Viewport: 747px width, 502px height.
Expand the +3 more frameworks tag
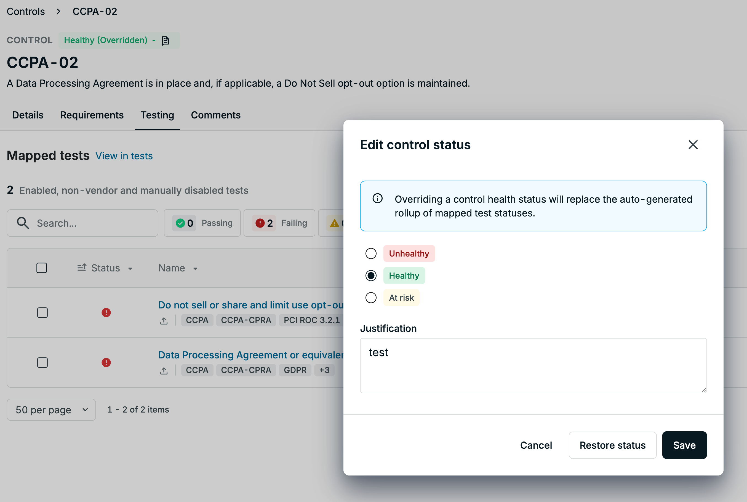pos(324,370)
